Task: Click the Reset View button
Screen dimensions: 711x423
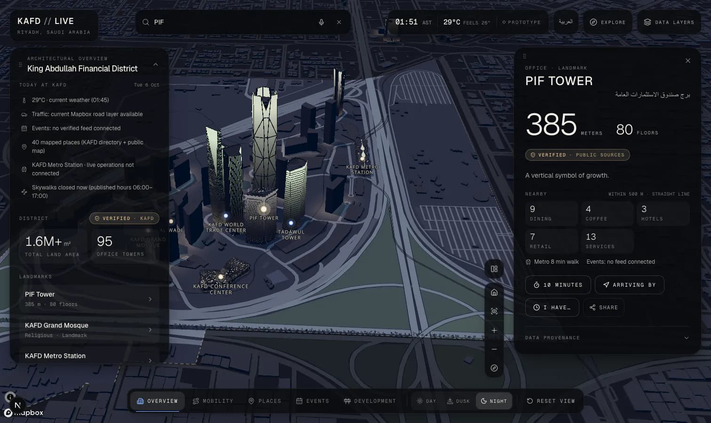Action: click(551, 401)
